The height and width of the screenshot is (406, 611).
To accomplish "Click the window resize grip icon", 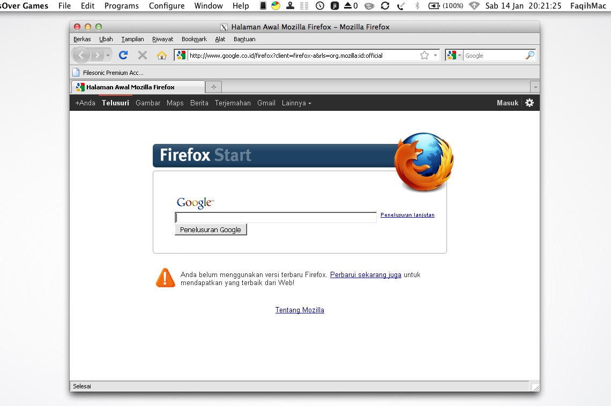I will click(x=536, y=387).
